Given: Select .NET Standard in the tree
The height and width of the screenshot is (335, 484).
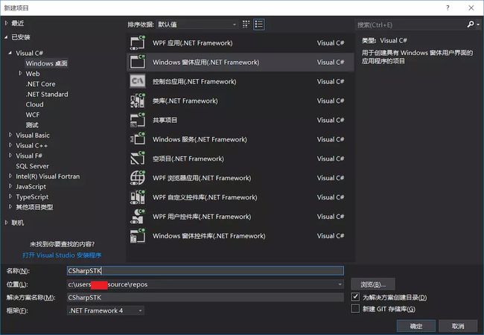Looking at the screenshot, I should 47,94.
